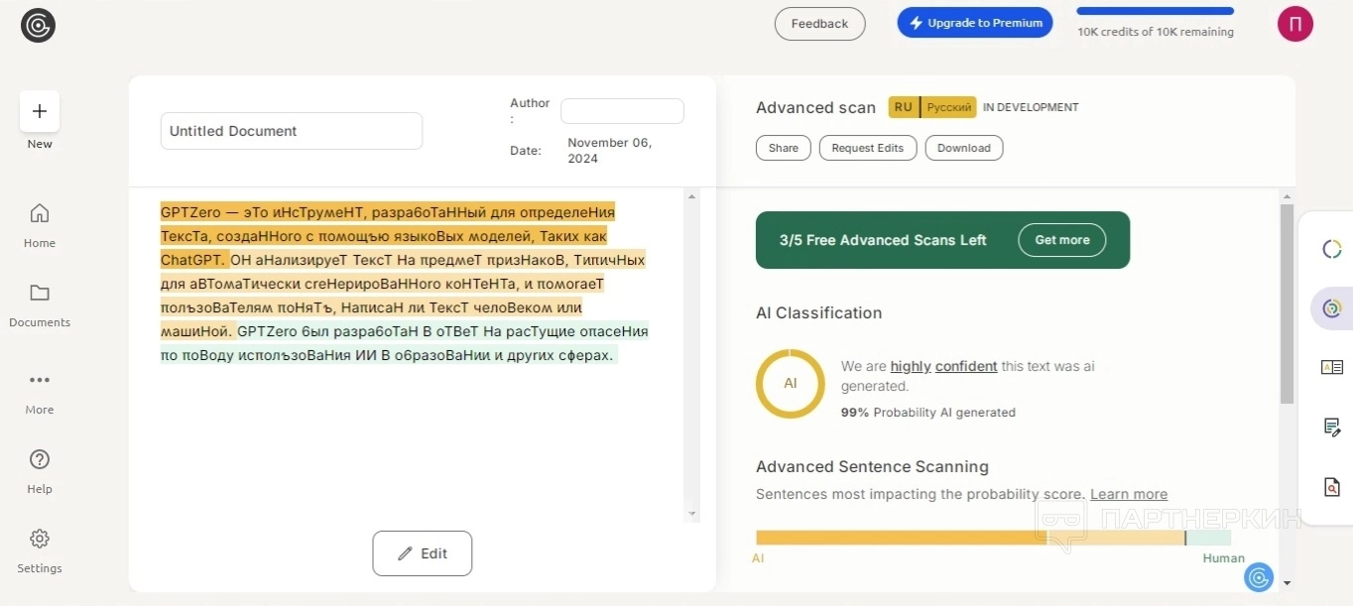Viewport: 1353px width, 606px height.
Task: Click the Upgrade to Premium button
Action: (x=974, y=23)
